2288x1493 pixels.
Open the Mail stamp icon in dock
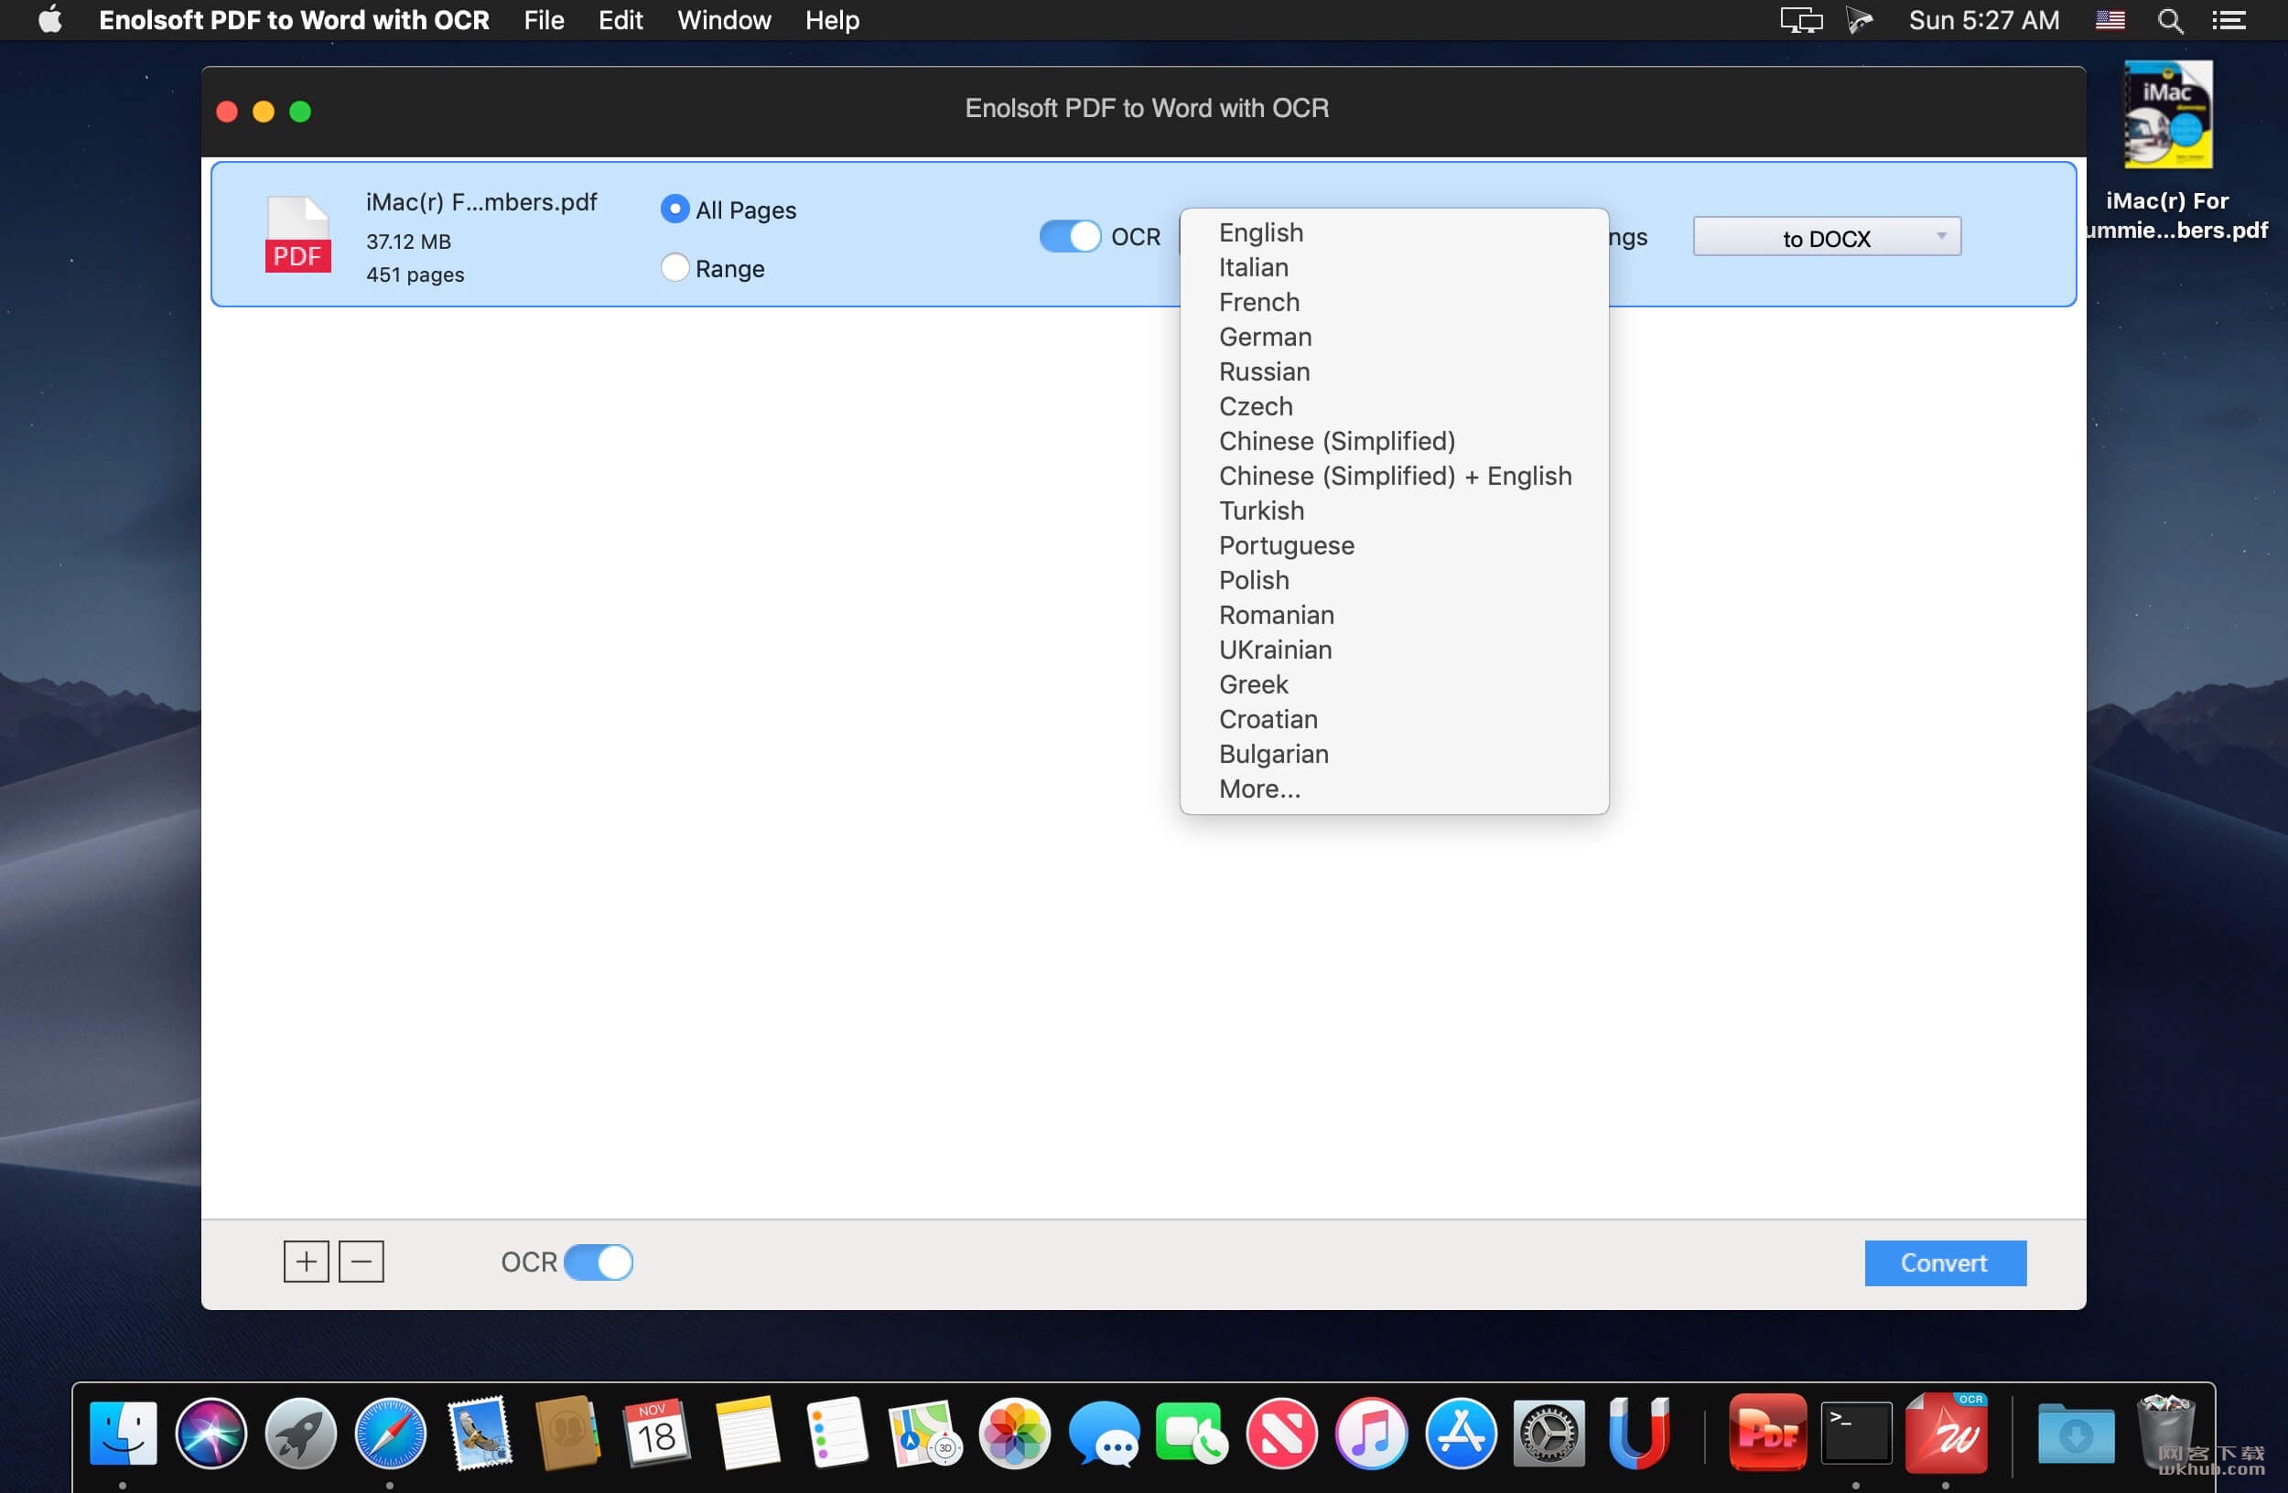[480, 1433]
